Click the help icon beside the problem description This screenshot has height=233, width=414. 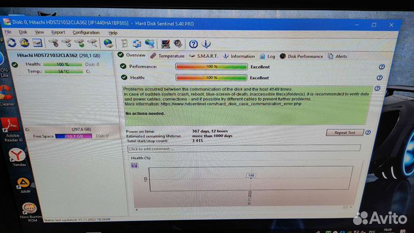click(378, 88)
